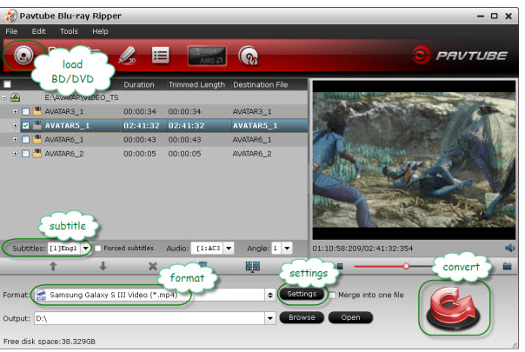Click the 02:41:32 duration cell

tap(142, 126)
